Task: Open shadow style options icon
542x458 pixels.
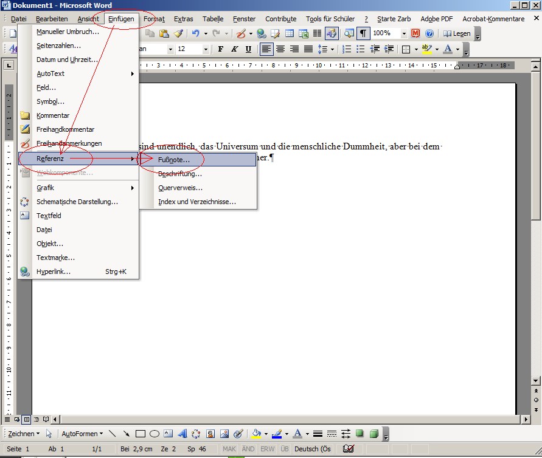Action: [360, 434]
